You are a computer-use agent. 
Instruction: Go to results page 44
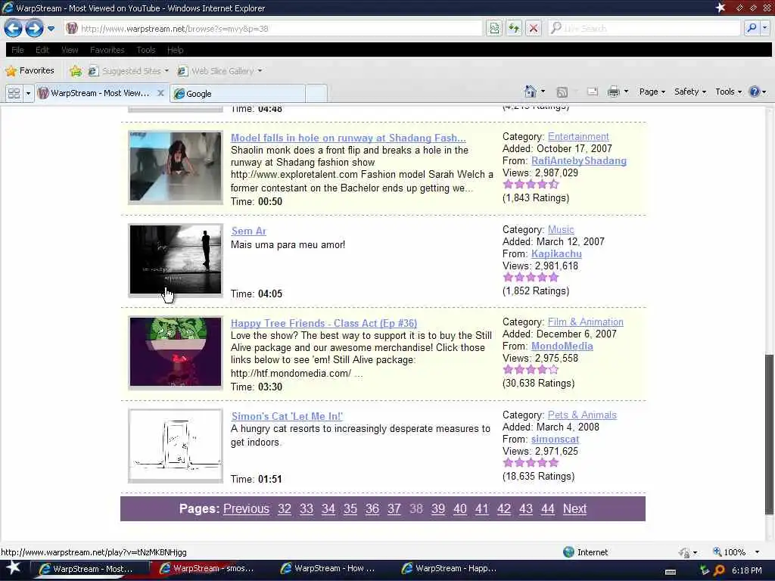(548, 508)
